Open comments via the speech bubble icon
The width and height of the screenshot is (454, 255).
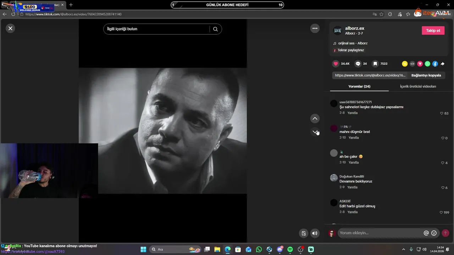click(x=358, y=64)
